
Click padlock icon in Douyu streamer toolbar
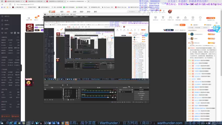coord(185,18)
